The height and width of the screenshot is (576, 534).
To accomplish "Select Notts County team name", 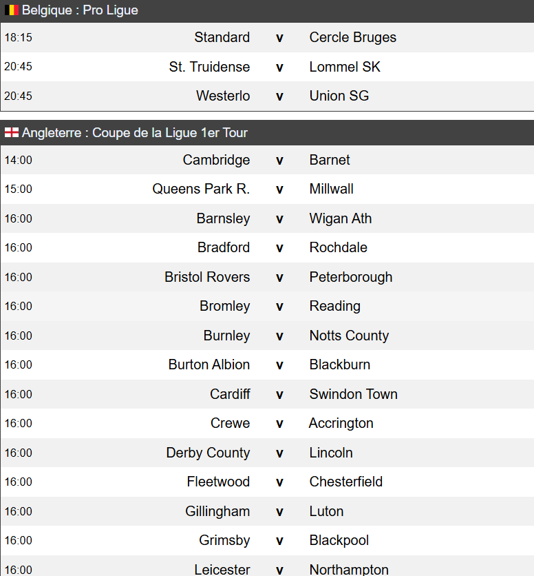I will click(x=349, y=336).
